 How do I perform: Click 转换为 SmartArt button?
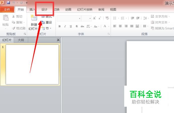pyautogui.click(x=162, y=28)
